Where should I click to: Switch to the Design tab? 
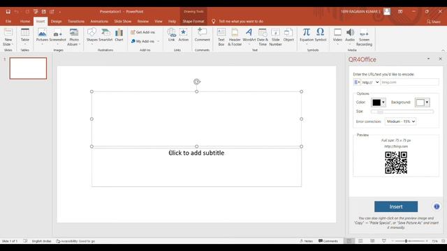click(56, 22)
